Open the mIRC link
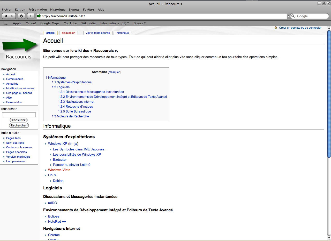The width and height of the screenshot is (331, 241). pyautogui.click(x=52, y=203)
